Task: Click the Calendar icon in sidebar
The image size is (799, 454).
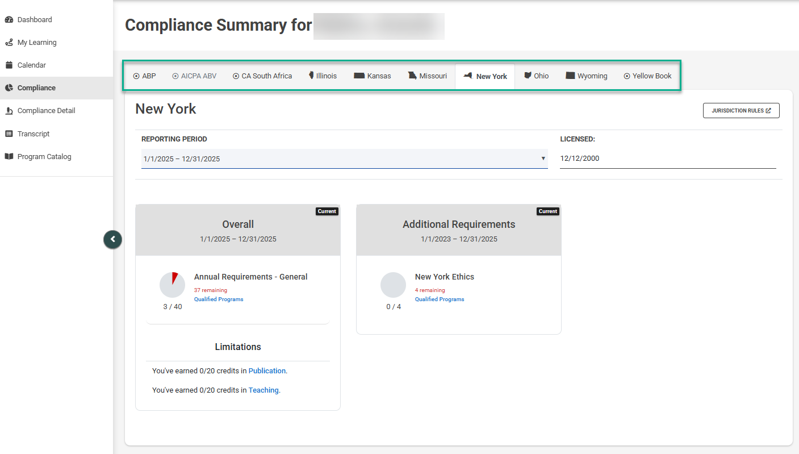Action: (x=9, y=65)
